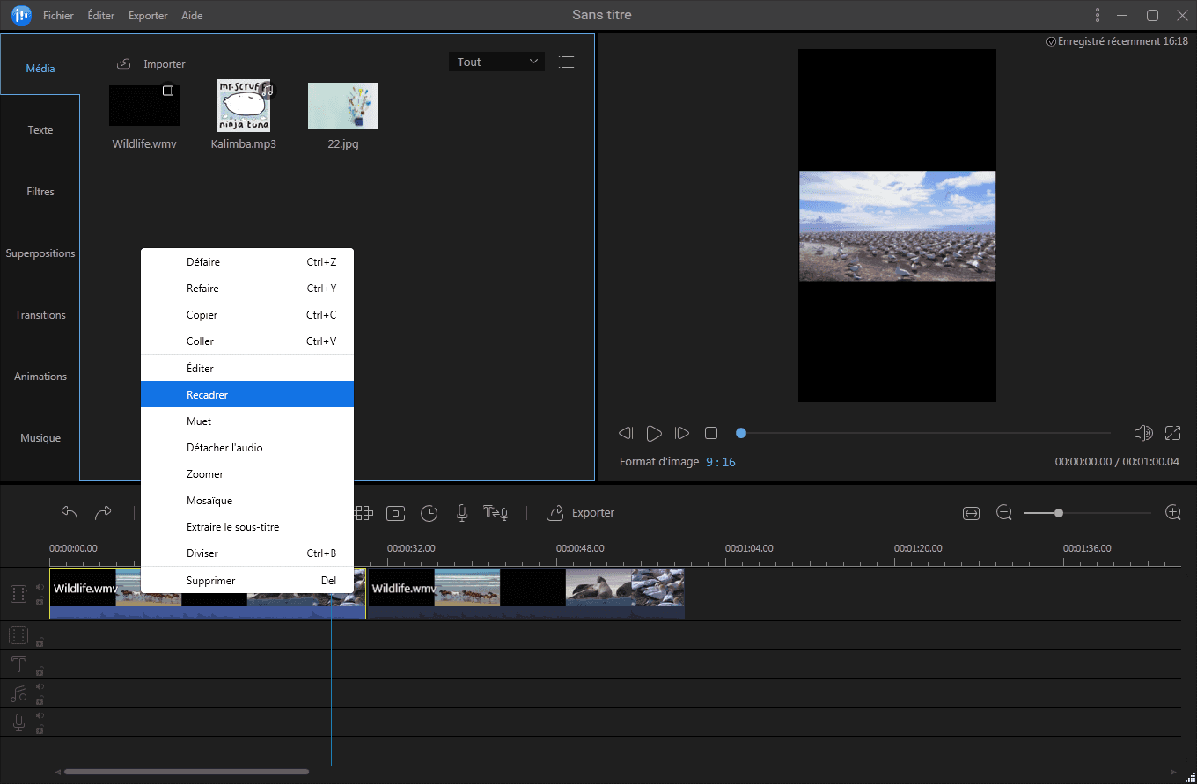Click the Exporter button in timeline toolbar
Screen dimensions: 1197x784
[581, 513]
